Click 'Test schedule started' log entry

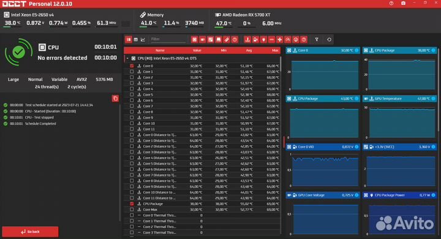59,105
